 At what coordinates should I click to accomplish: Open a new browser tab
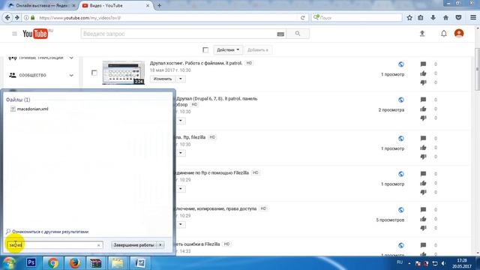point(159,5)
